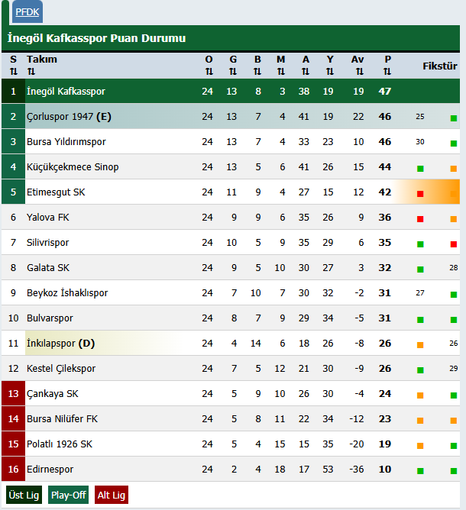Sort by goal difference (Av) arrows

(x=357, y=72)
